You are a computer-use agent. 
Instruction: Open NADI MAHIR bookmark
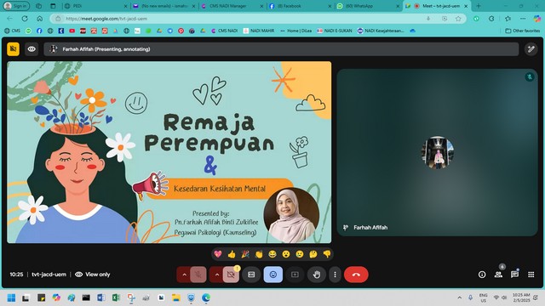pos(259,31)
